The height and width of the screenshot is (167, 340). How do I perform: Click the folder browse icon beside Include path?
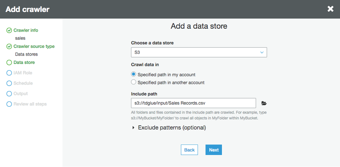click(x=264, y=103)
